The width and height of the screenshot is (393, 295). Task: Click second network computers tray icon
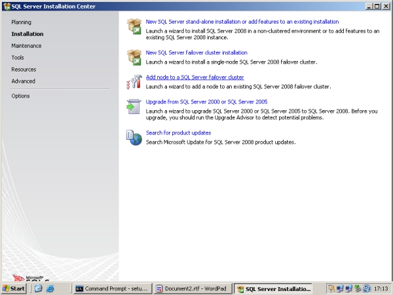[348, 288]
